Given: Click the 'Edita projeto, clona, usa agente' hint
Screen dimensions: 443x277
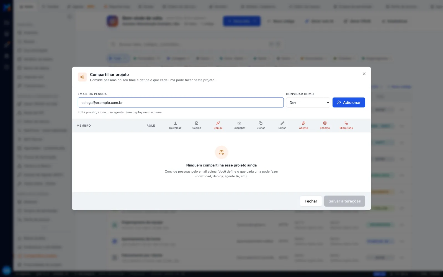Looking at the screenshot, I should pyautogui.click(x=120, y=112).
